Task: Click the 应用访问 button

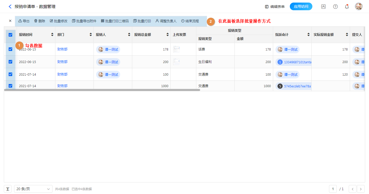Action: 301,7
